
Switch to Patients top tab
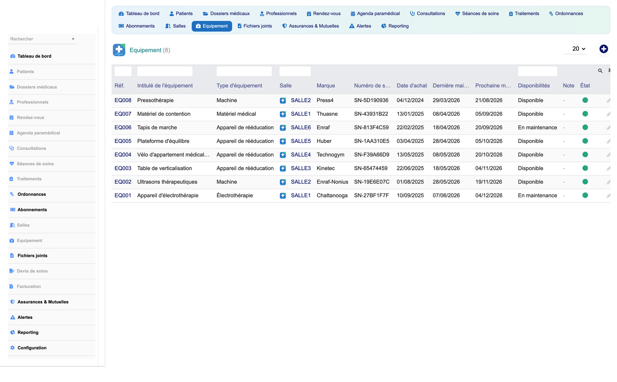(181, 14)
